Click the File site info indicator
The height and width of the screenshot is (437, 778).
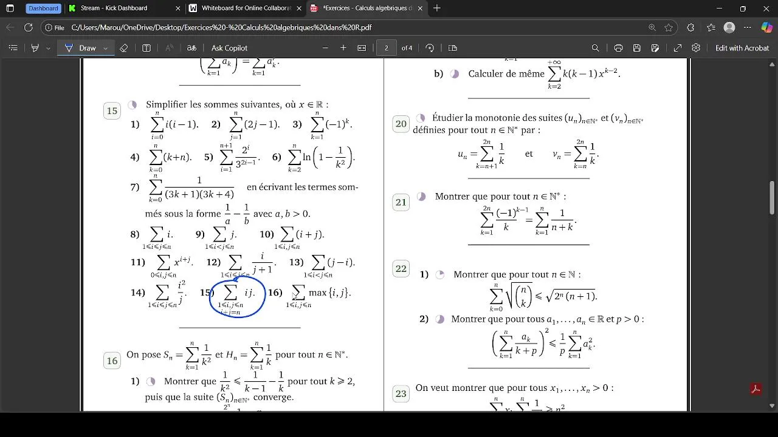point(55,27)
